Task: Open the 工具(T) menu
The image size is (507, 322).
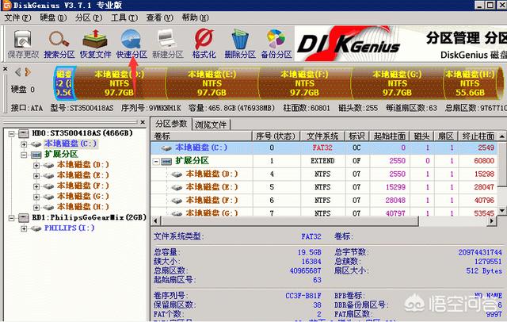Action: click(x=123, y=17)
